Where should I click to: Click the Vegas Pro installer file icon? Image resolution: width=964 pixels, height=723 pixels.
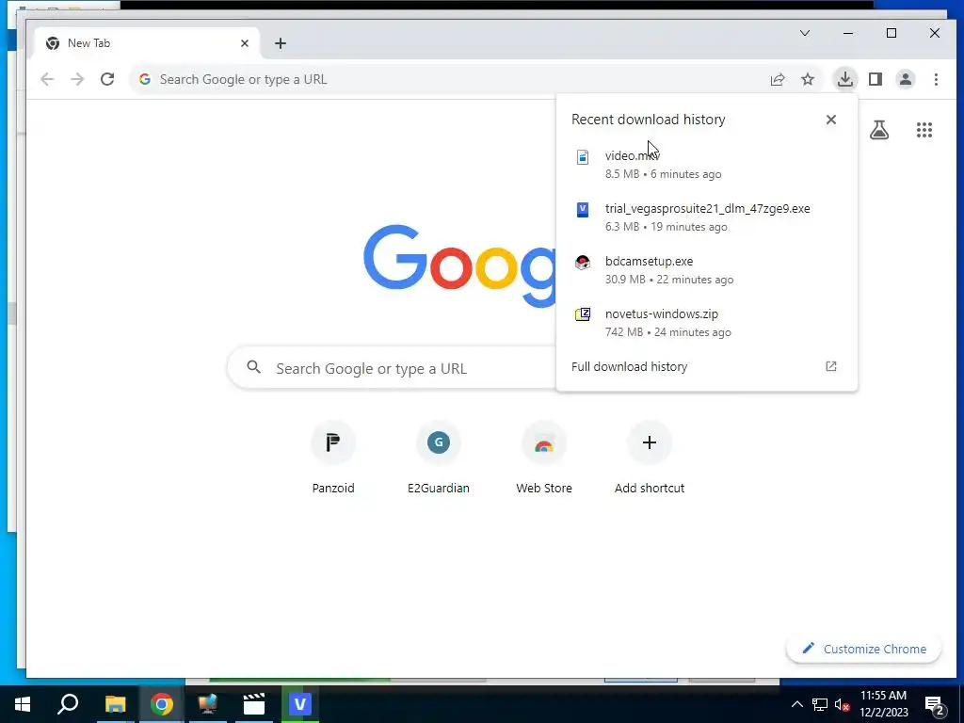(582, 210)
